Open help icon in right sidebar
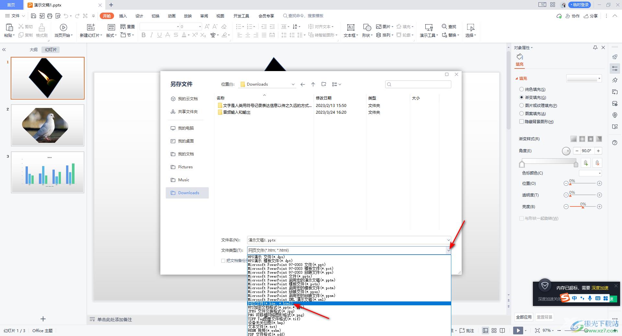The image size is (622, 336). [615, 143]
